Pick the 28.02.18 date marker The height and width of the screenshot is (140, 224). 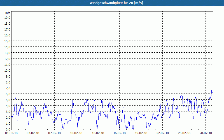point(206,133)
